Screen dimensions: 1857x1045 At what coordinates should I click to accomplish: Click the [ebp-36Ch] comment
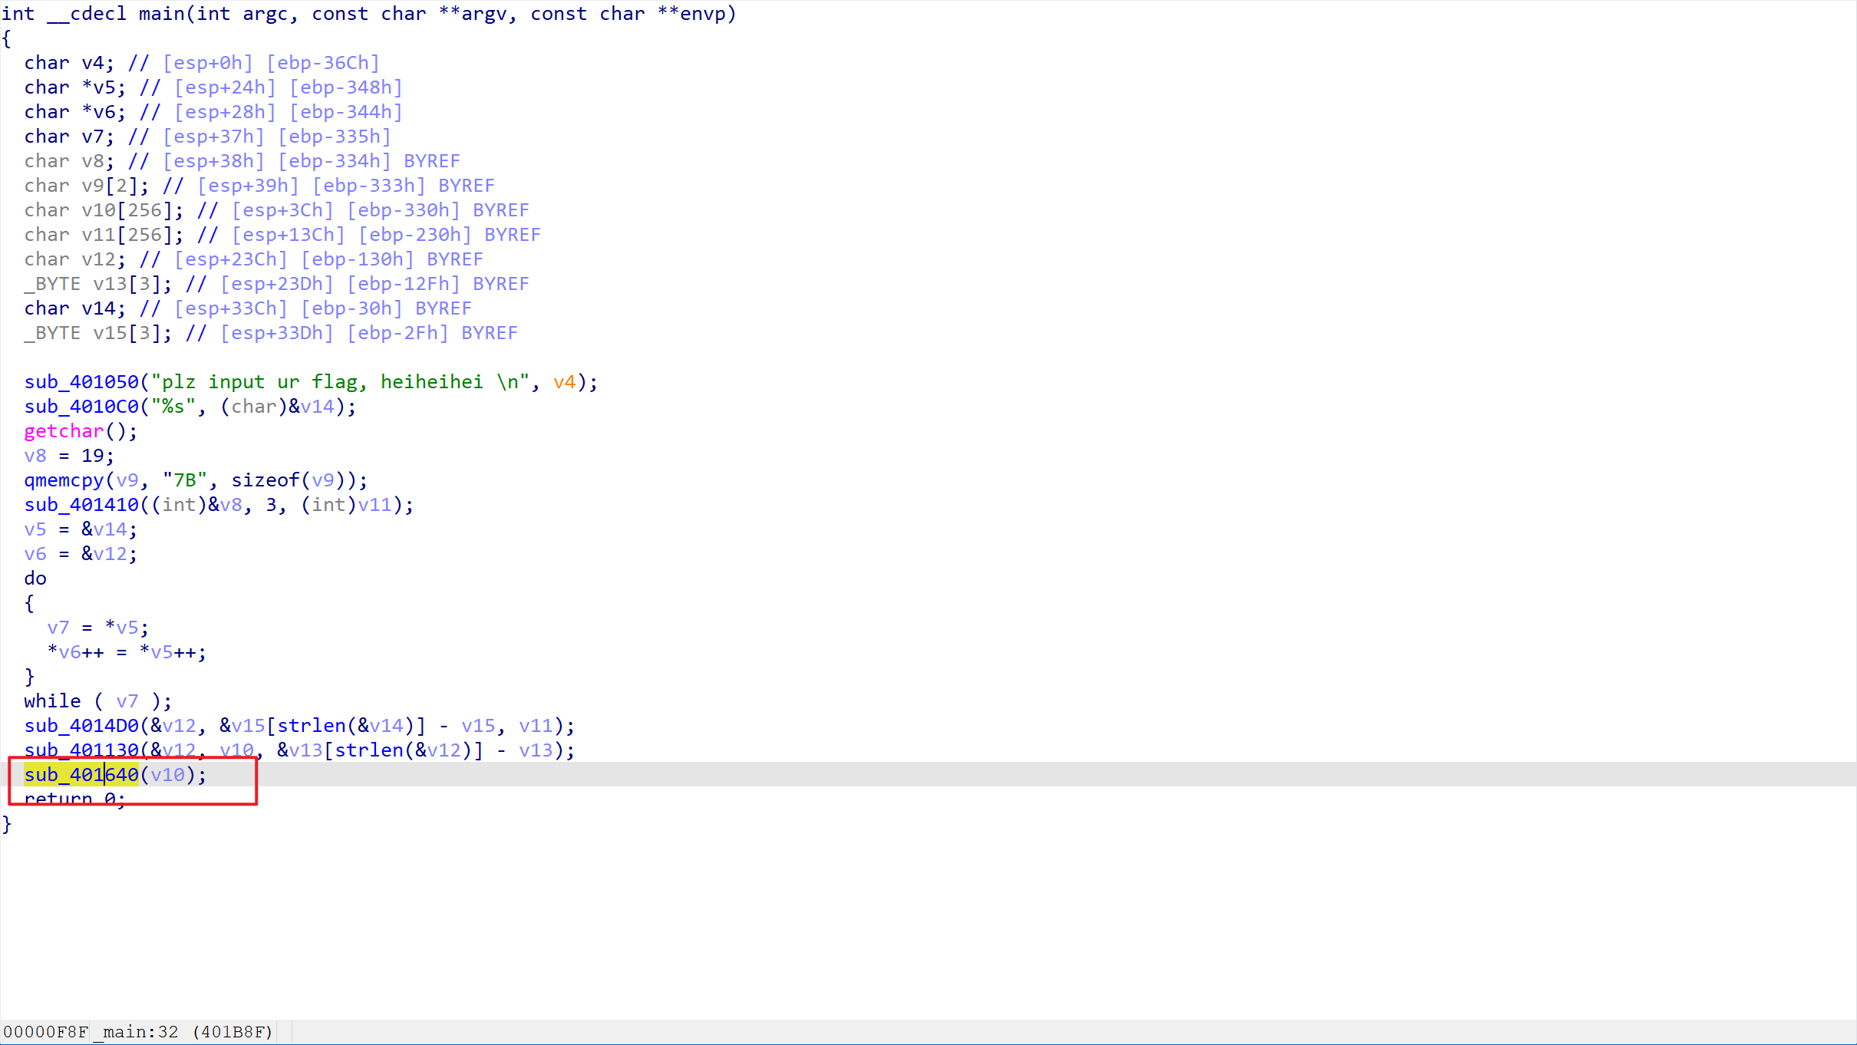click(x=323, y=62)
